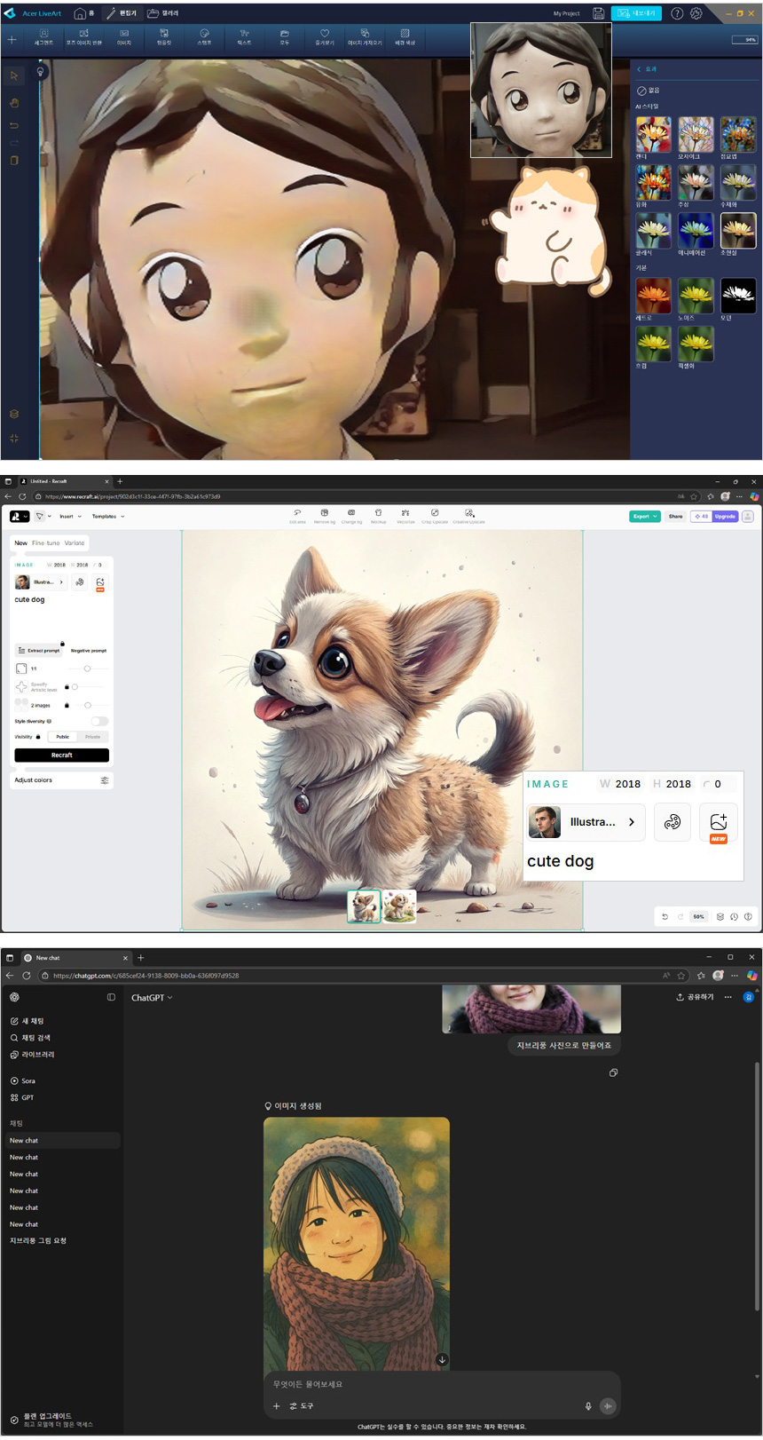Toggle the Style diversity switch
This screenshot has height=1440, width=763.
click(x=99, y=721)
